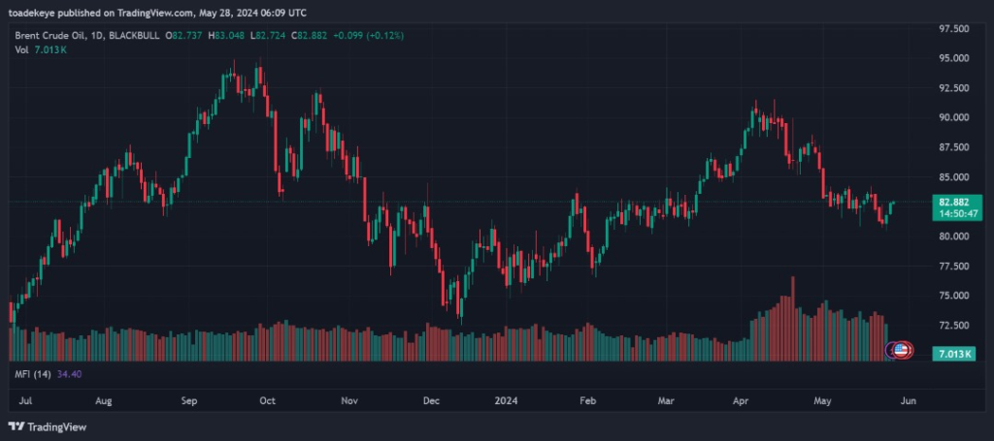Click the Sep label on time axis

pyautogui.click(x=188, y=399)
